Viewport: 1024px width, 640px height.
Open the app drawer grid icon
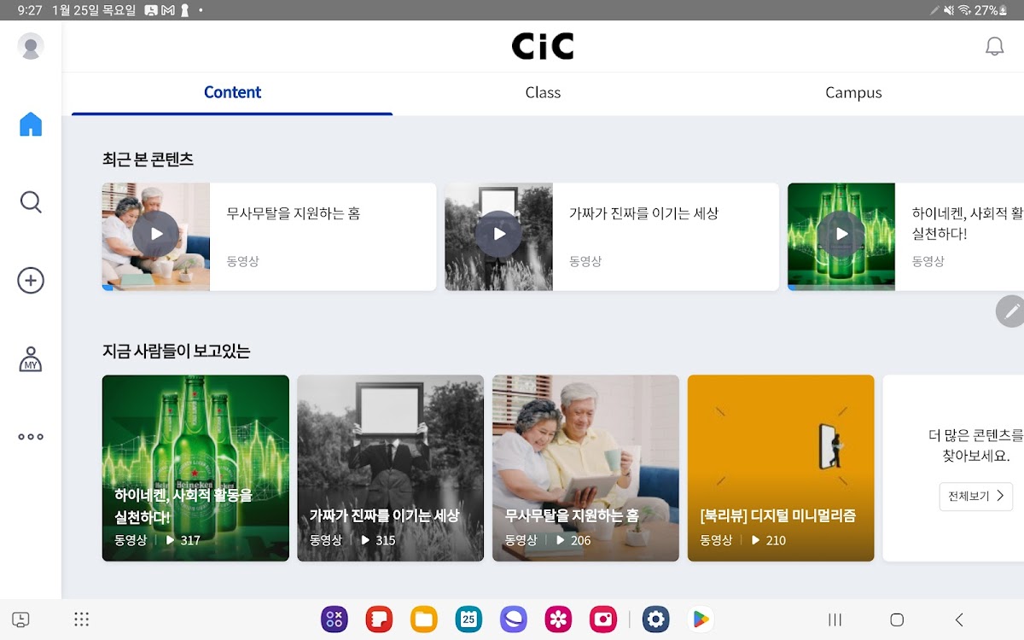coord(82,620)
